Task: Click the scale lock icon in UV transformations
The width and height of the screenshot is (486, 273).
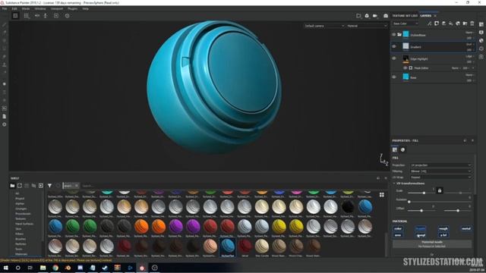Action: click(440, 190)
